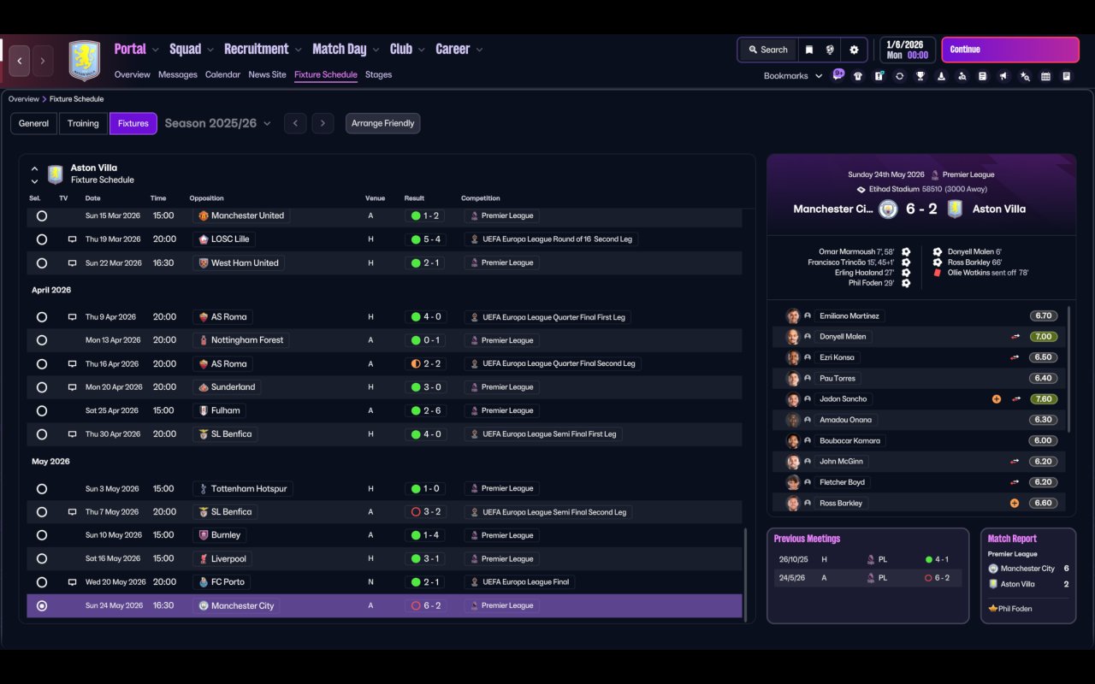1095x684 pixels.
Task: Click the player ratings list scrollbar
Action: click(x=1069, y=369)
